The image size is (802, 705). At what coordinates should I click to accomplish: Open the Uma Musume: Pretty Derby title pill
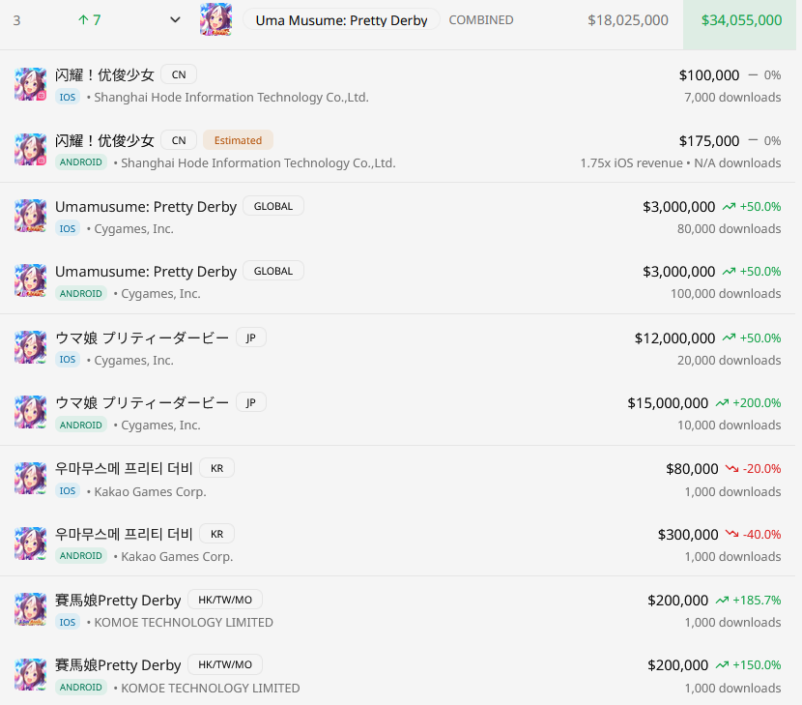[x=341, y=20]
